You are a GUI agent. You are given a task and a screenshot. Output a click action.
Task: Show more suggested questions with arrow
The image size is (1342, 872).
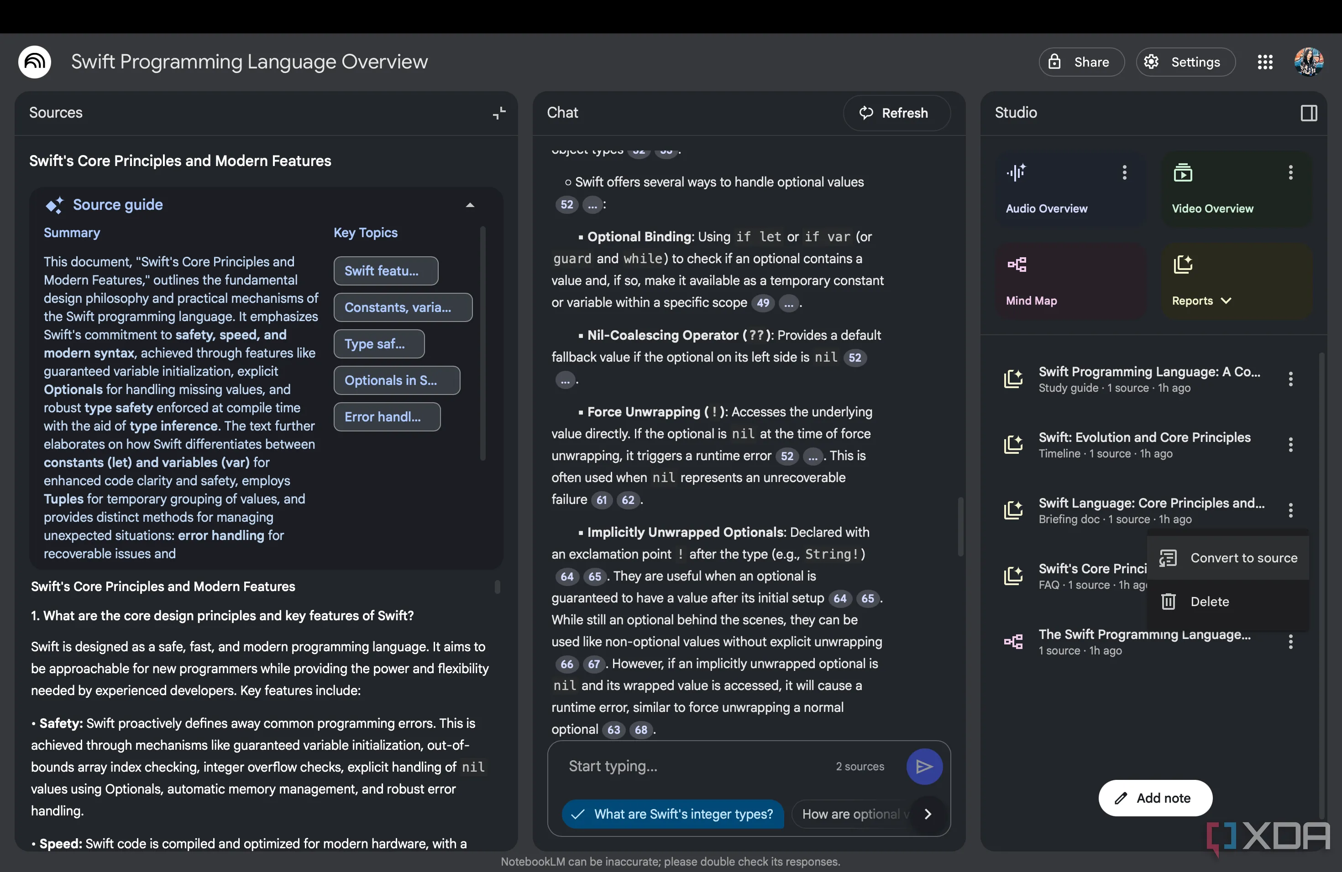[x=928, y=814]
